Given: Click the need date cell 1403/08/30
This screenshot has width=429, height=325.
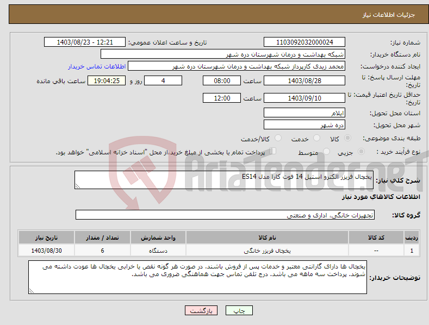Looking at the screenshot, I should coord(47,251).
